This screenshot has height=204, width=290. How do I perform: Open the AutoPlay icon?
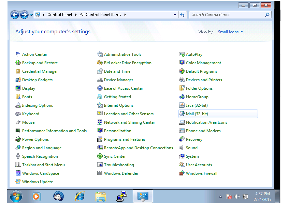click(182, 54)
